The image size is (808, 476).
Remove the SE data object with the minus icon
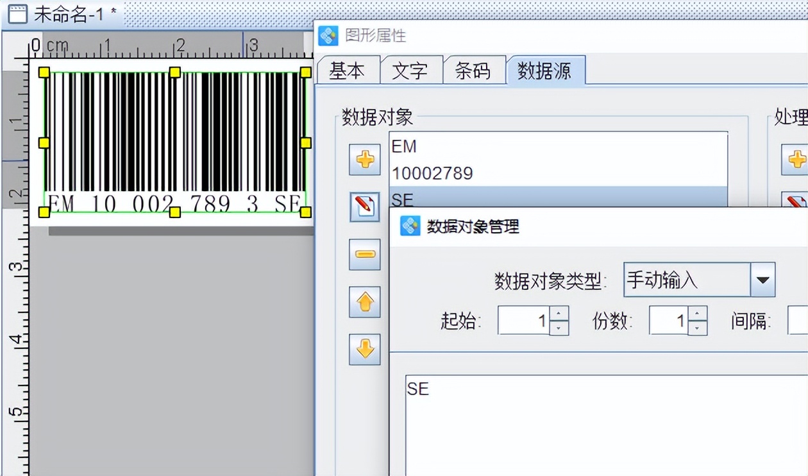(x=364, y=254)
